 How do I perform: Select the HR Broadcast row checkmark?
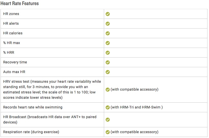[108, 120]
